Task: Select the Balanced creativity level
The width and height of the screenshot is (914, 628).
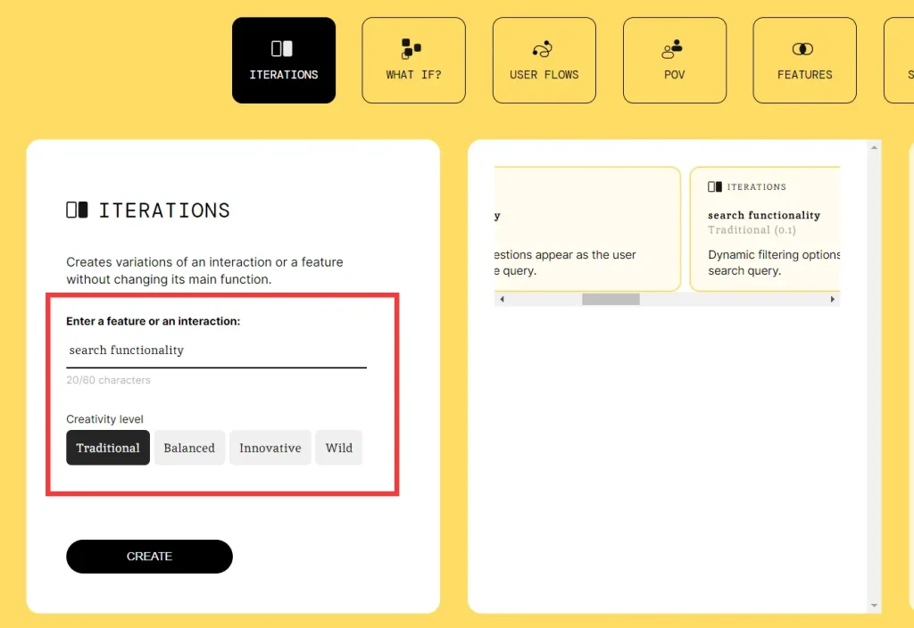Action: tap(189, 448)
